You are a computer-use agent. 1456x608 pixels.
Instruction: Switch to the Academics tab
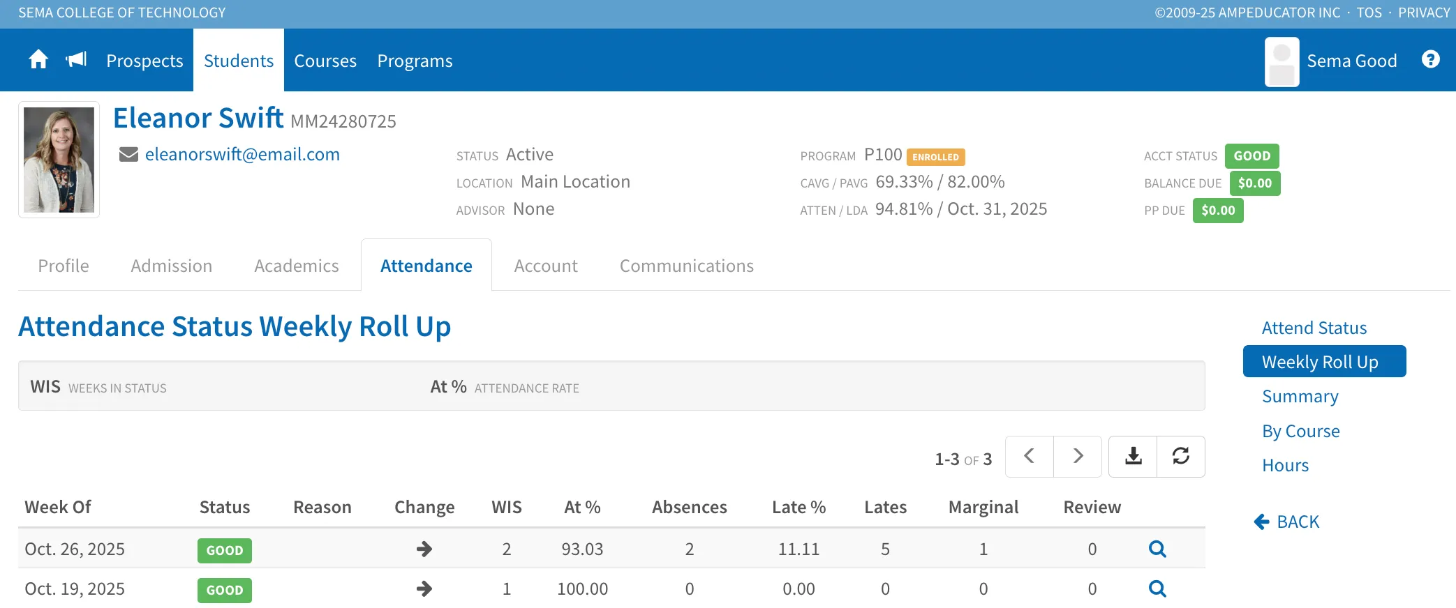coord(297,266)
